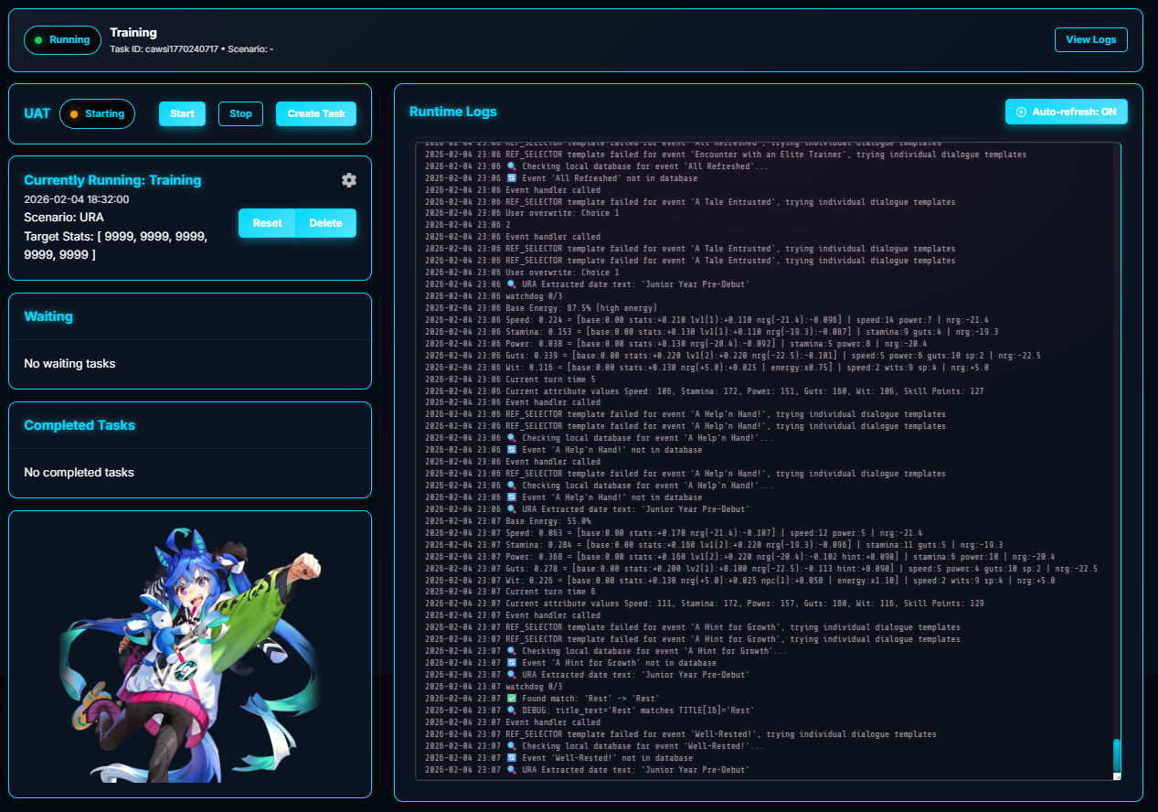This screenshot has height=812, width=1158.
Task: Click the 'Guts: 0.278' log line
Action: pos(761,569)
